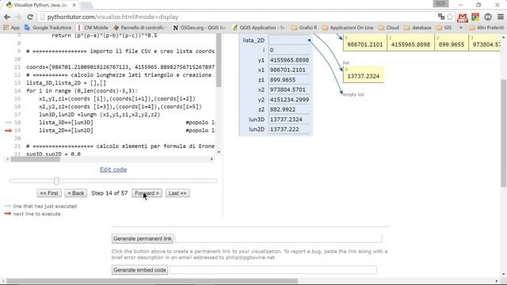Click the x2 value 973804.5701

pos(288,89)
